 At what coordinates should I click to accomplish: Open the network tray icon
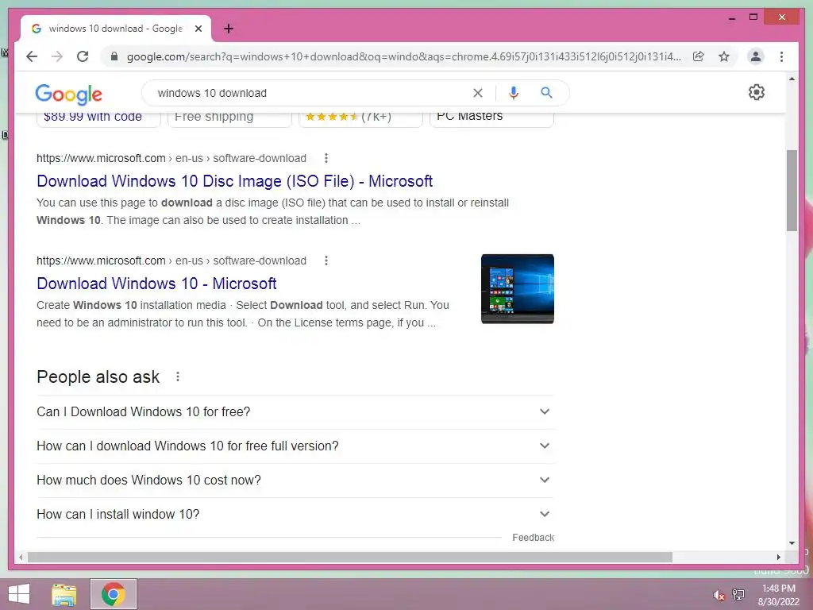(738, 594)
